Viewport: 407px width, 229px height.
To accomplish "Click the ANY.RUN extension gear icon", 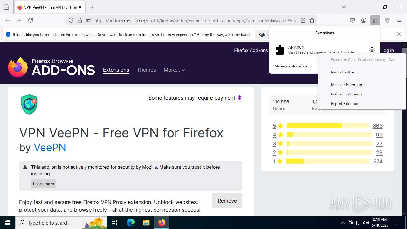I will [x=372, y=50].
